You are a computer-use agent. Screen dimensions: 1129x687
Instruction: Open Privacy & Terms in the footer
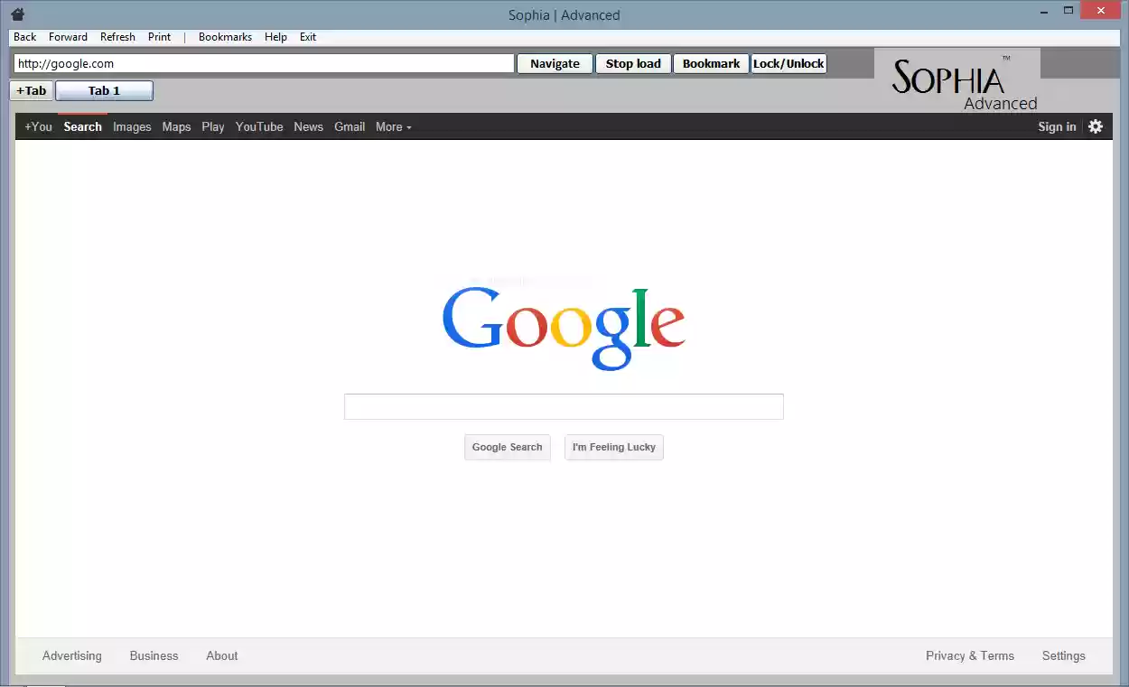tap(969, 655)
